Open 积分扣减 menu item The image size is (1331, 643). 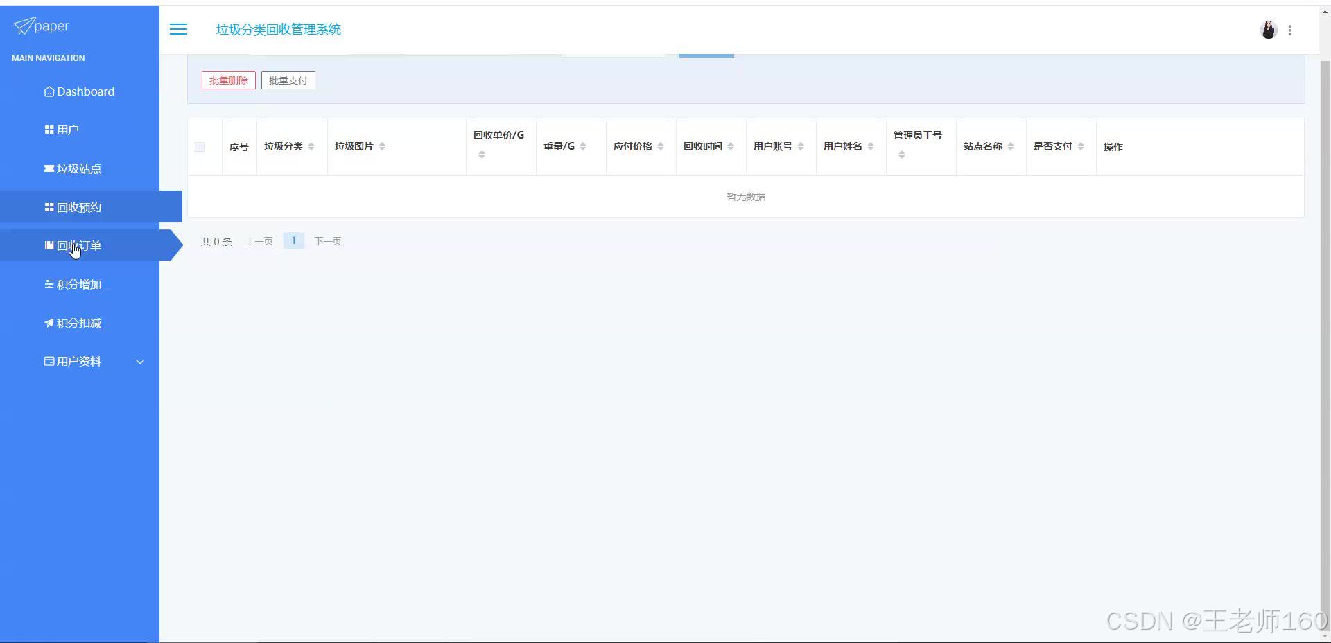point(80,323)
